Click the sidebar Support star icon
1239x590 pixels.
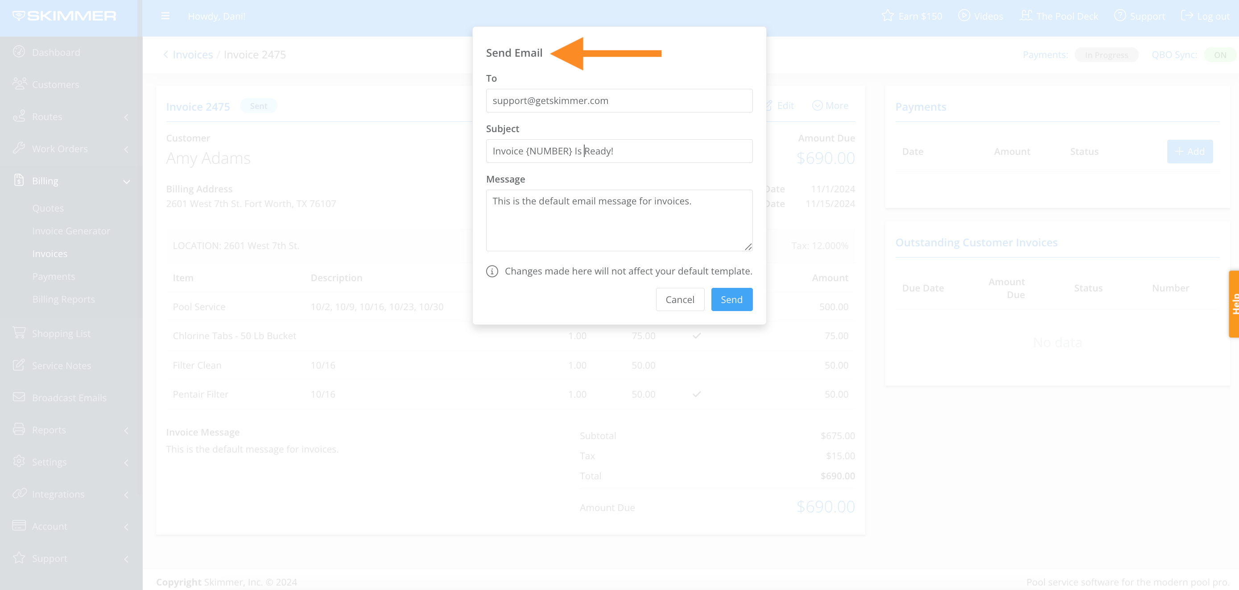click(19, 558)
